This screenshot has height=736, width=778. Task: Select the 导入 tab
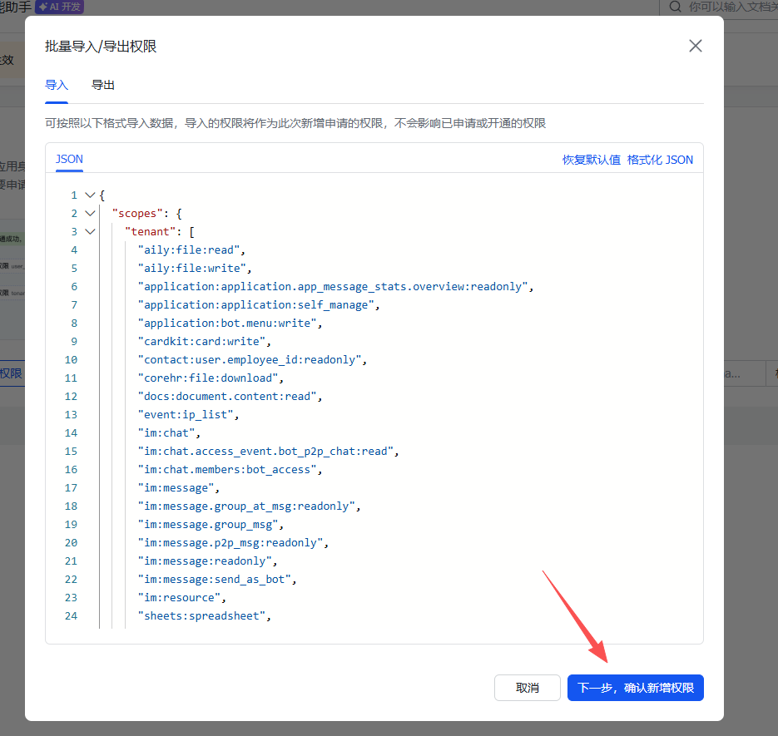(x=57, y=85)
